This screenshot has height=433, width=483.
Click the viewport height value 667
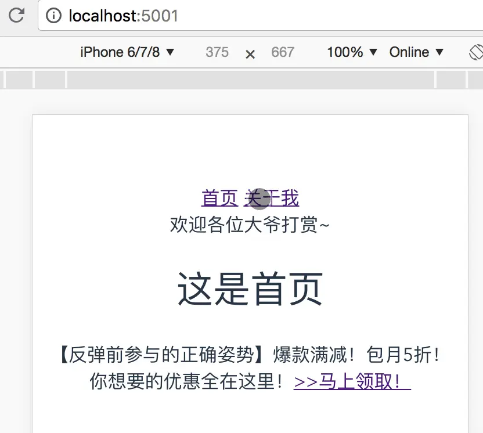[283, 52]
